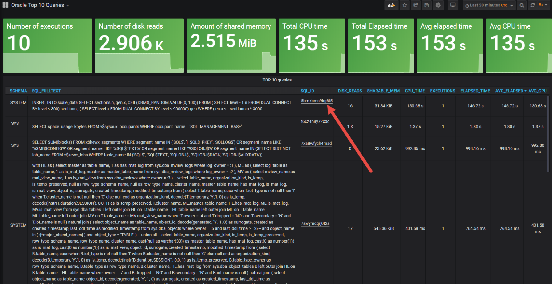Image resolution: width=552 pixels, height=284 pixels.
Task: Cycle view mode with monitor icon
Action: pos(453,5)
